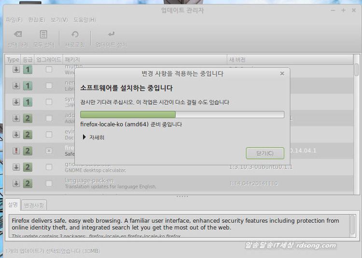Viewport: 362px width, 258px height.
Task: Click the 새로고침 refresh icon
Action: click(x=75, y=35)
